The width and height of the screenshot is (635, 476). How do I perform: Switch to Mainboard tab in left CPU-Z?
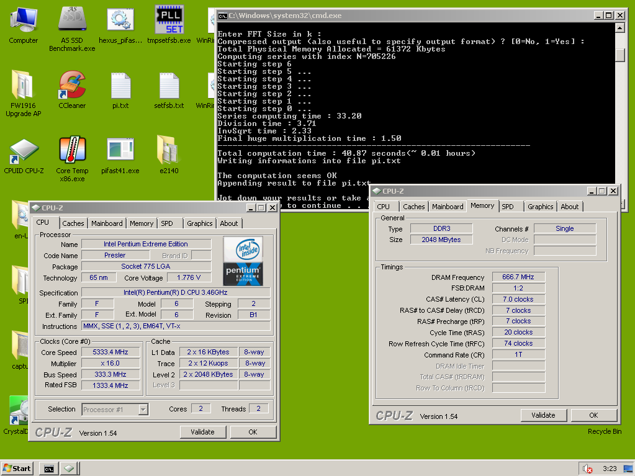pyautogui.click(x=107, y=223)
